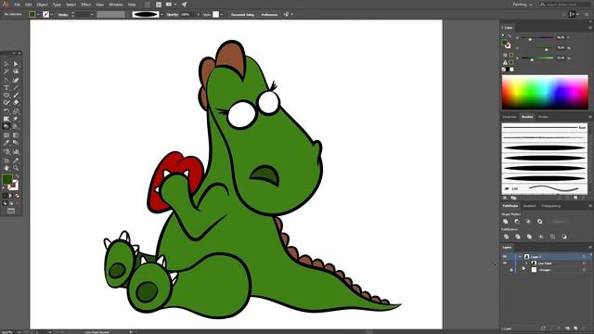Click target circle of Layer 1
The width and height of the screenshot is (594, 334).
click(x=584, y=256)
